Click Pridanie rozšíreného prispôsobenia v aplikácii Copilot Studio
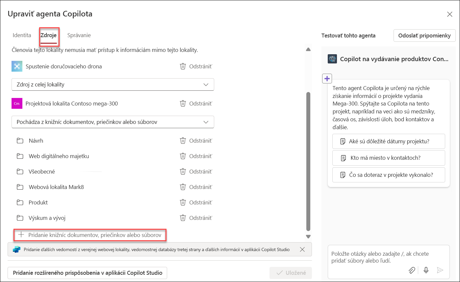 (88, 273)
